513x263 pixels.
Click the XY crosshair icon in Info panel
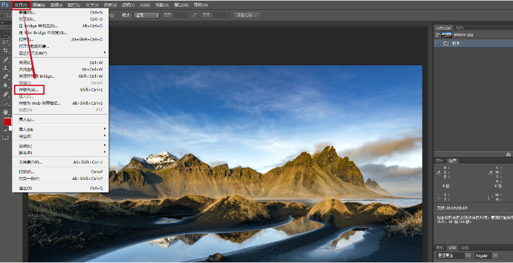(438, 197)
